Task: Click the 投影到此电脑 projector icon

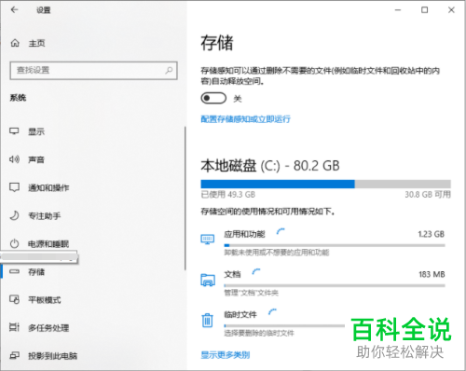Action: click(x=14, y=355)
